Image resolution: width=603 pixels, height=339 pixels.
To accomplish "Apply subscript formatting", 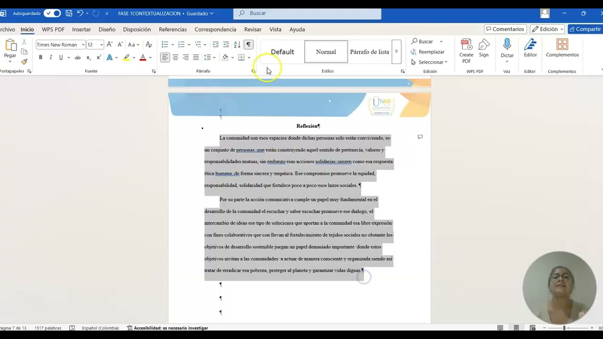I will point(88,57).
